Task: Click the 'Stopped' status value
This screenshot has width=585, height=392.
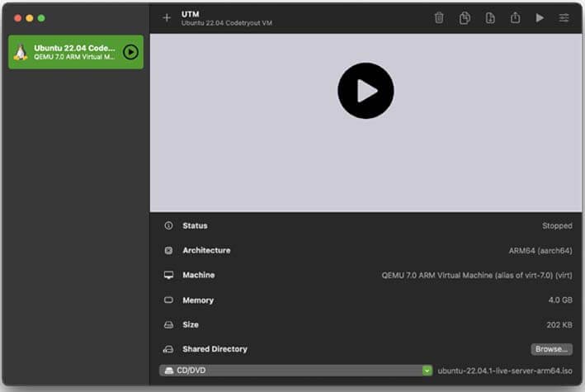Action: click(x=557, y=226)
